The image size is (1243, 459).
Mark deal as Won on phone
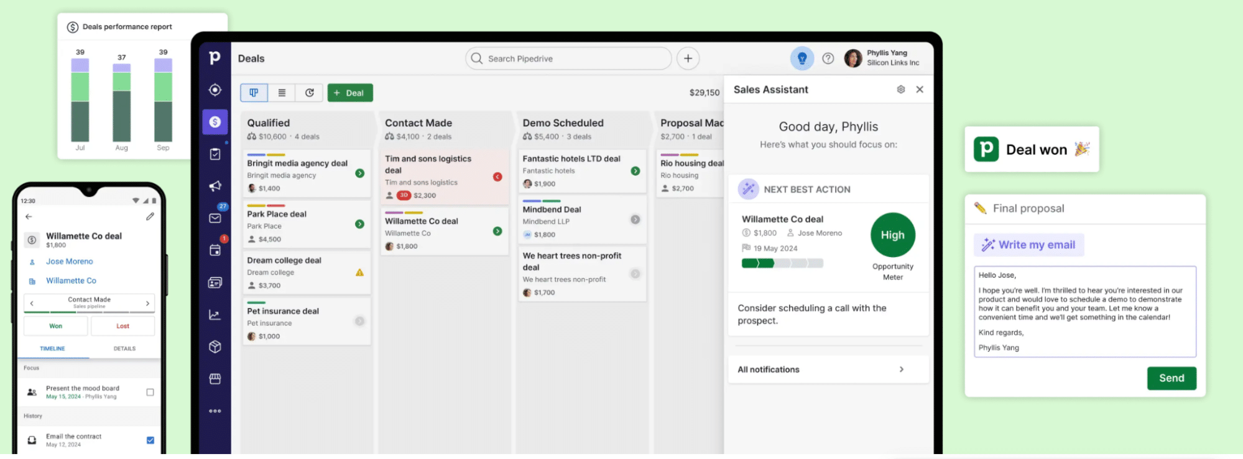56,326
